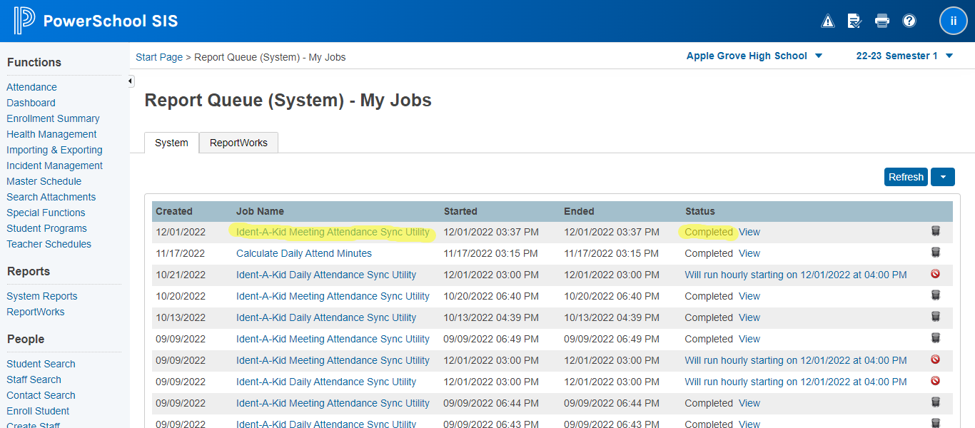Delete the 10/13/2022 Daily Attendance Sync job
The height and width of the screenshot is (428, 975).
click(x=935, y=317)
